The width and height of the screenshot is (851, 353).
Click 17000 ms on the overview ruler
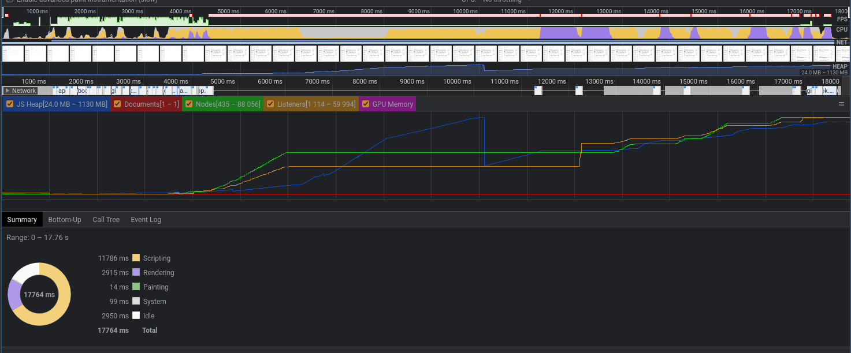799,11
